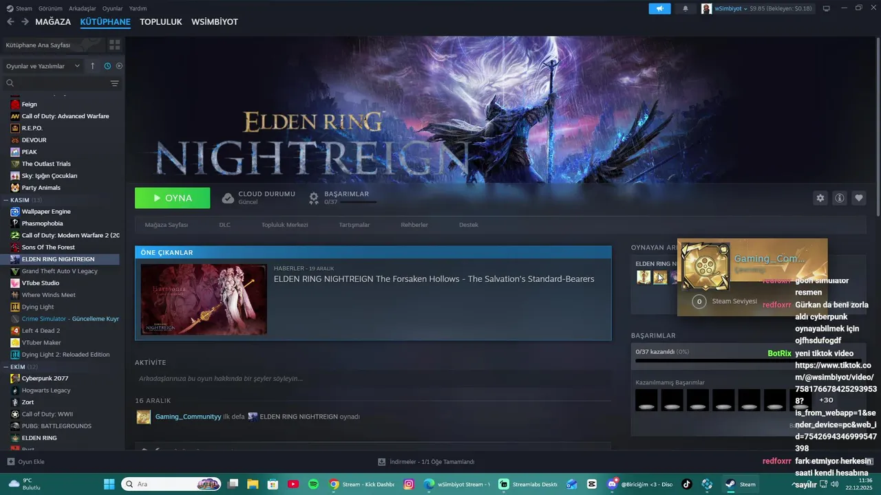
Task: Open Streamlabs Desktop from the taskbar
Action: [528, 484]
